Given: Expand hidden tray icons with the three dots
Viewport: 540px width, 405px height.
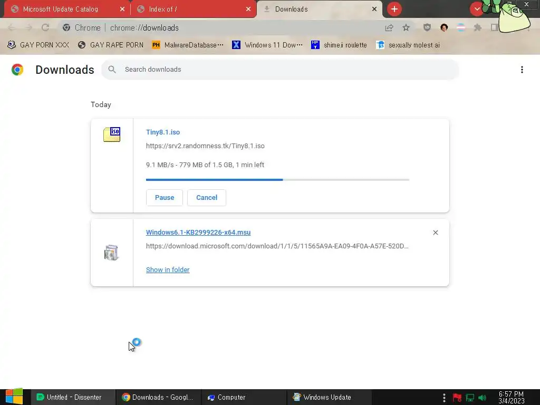Looking at the screenshot, I should click(x=444, y=398).
